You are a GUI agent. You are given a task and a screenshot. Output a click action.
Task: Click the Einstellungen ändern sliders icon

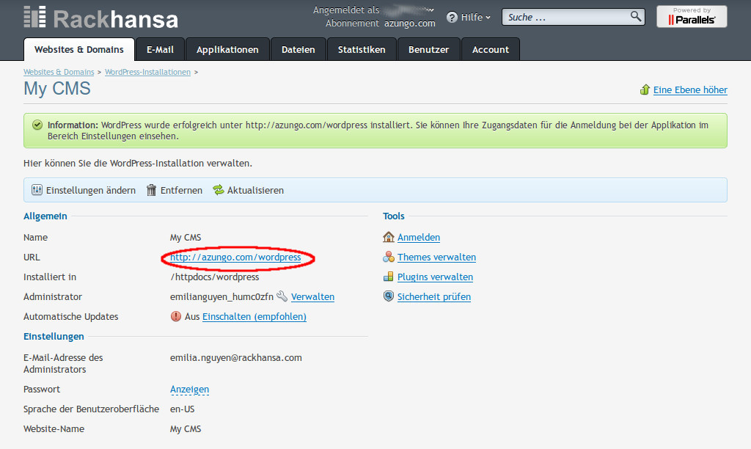pos(37,190)
